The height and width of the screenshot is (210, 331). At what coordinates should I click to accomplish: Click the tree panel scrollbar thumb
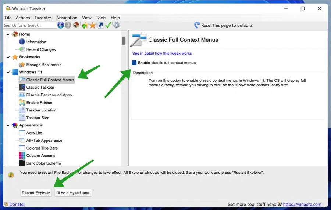pos(124,40)
